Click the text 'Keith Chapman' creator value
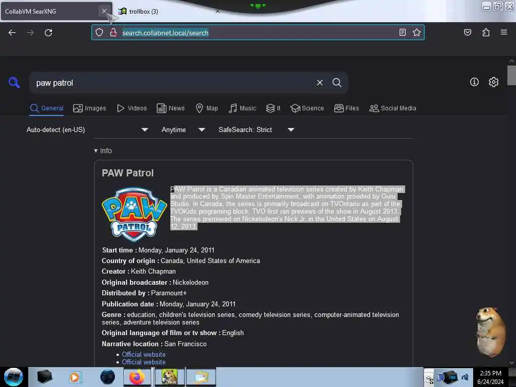This screenshot has height=387, width=516. coord(153,272)
